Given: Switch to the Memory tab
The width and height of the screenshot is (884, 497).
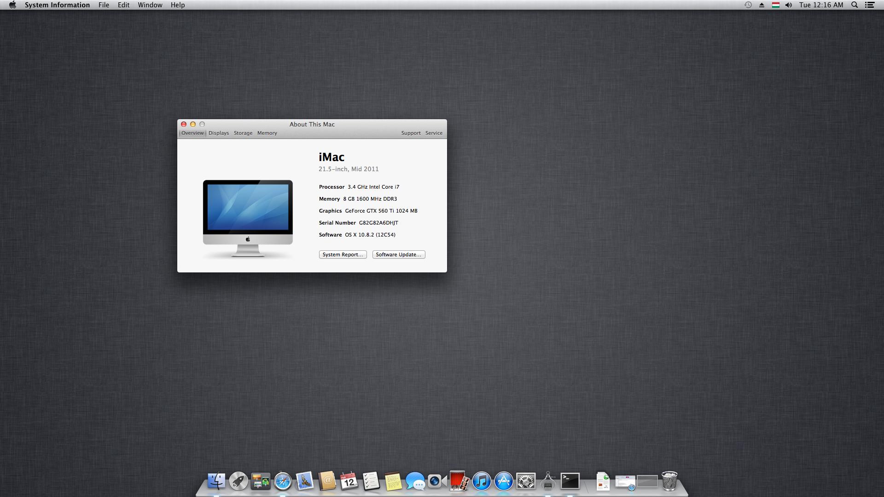Looking at the screenshot, I should coord(267,133).
